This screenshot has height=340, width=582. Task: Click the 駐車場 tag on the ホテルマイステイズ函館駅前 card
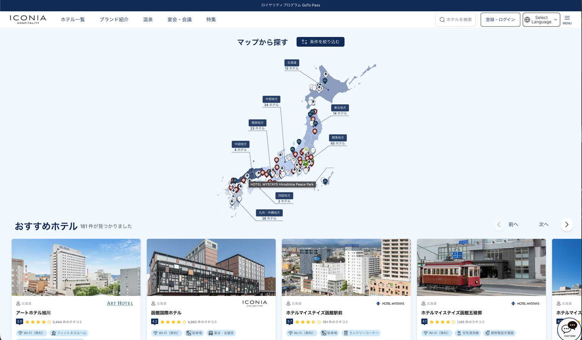[x=330, y=333]
